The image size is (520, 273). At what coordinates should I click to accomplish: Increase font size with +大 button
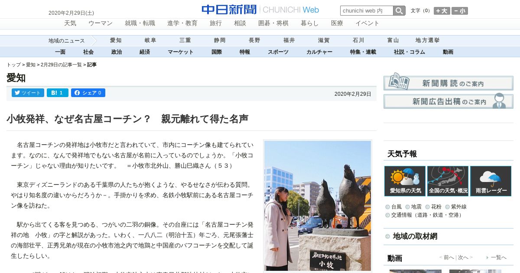(x=442, y=11)
